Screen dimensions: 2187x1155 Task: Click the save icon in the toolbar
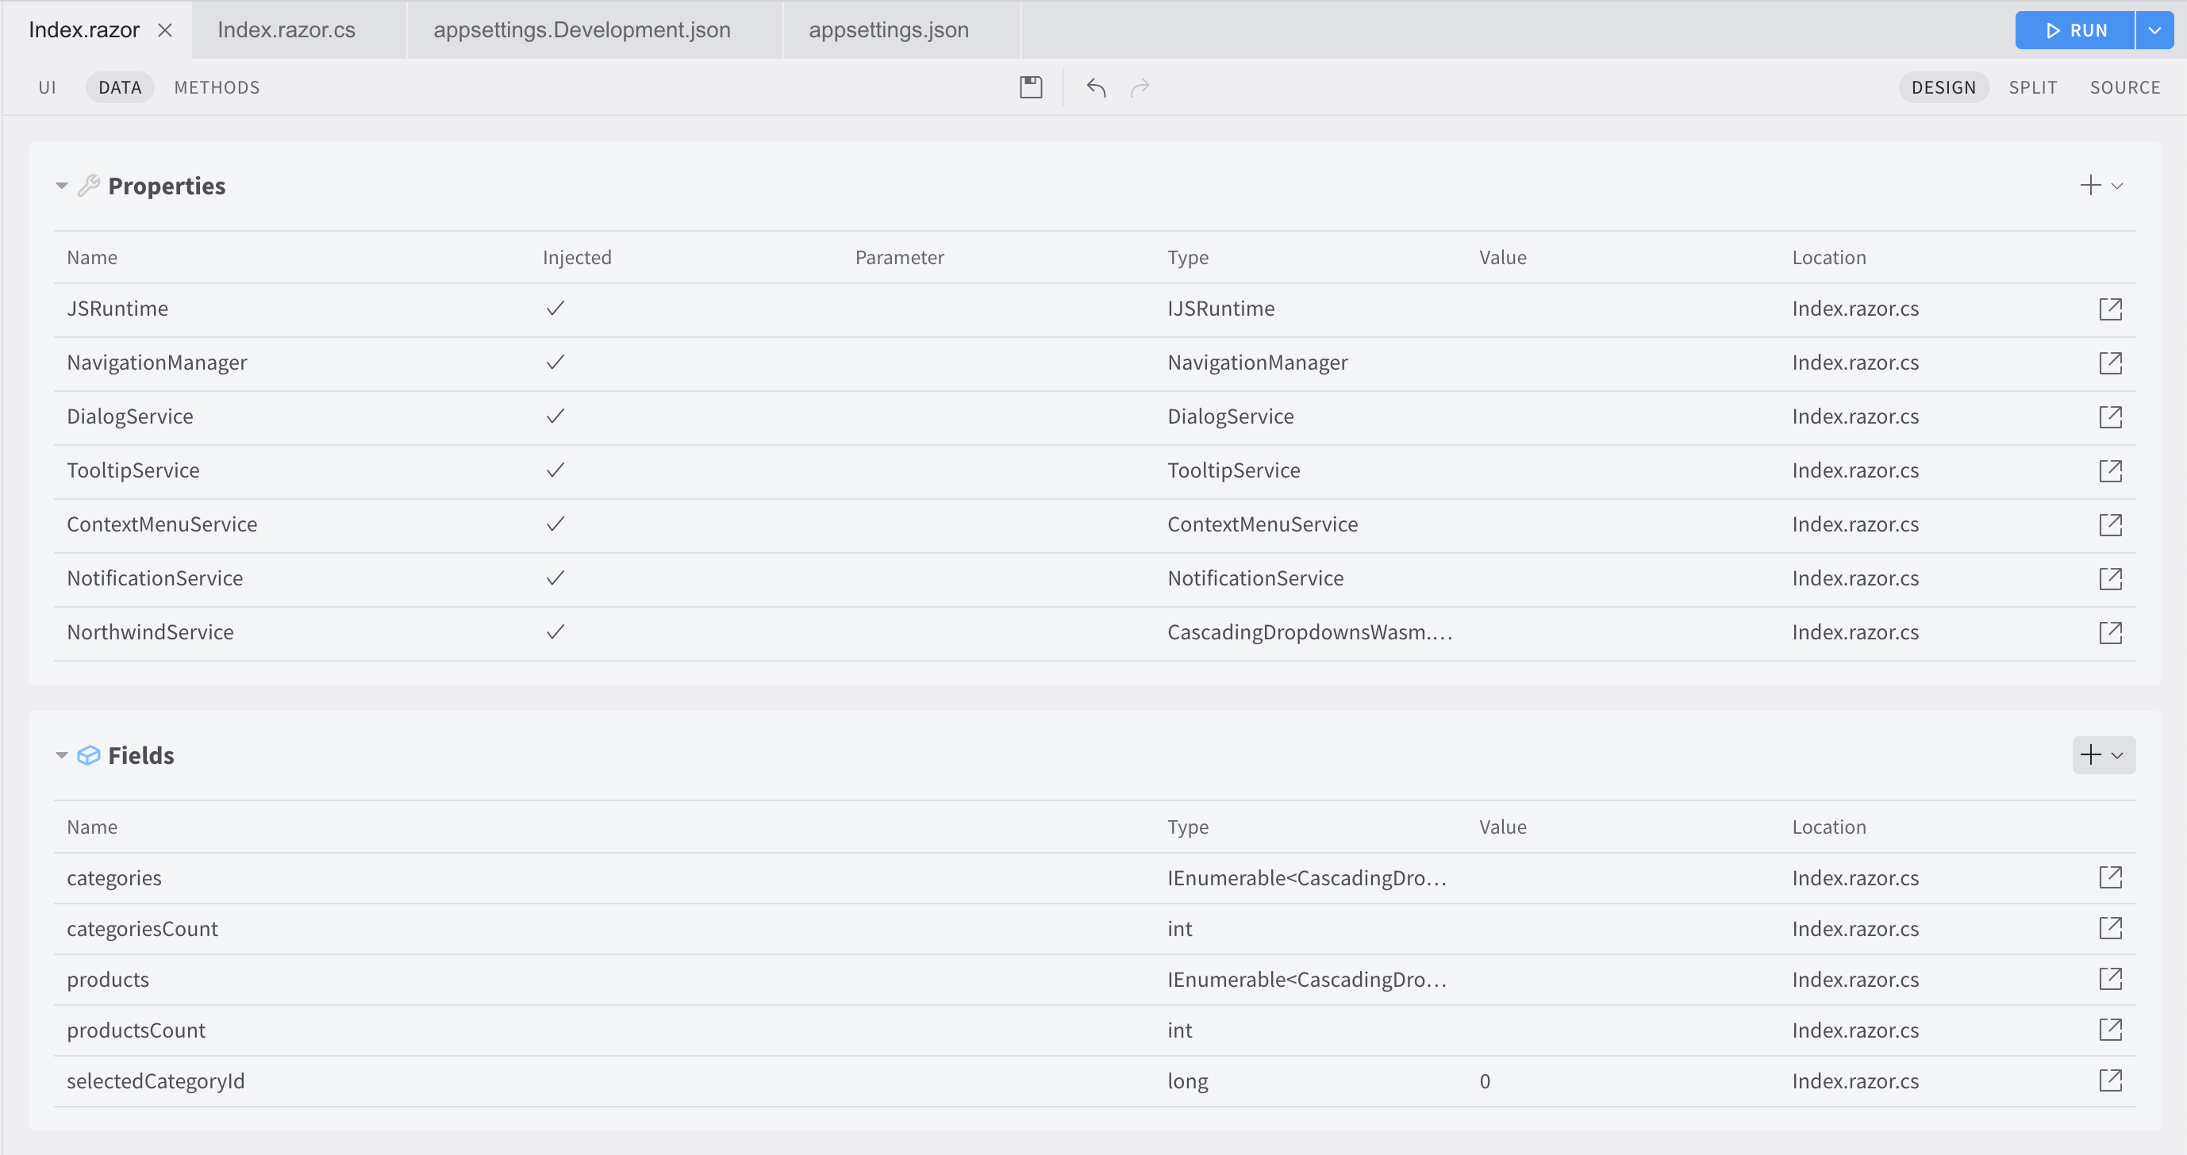coord(1031,87)
